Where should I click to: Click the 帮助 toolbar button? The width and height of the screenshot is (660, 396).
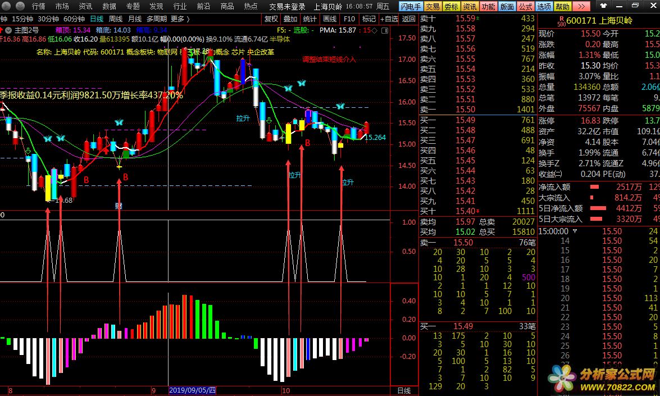(562, 6)
